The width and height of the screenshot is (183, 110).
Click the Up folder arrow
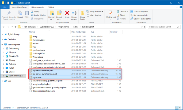coord(16,27)
